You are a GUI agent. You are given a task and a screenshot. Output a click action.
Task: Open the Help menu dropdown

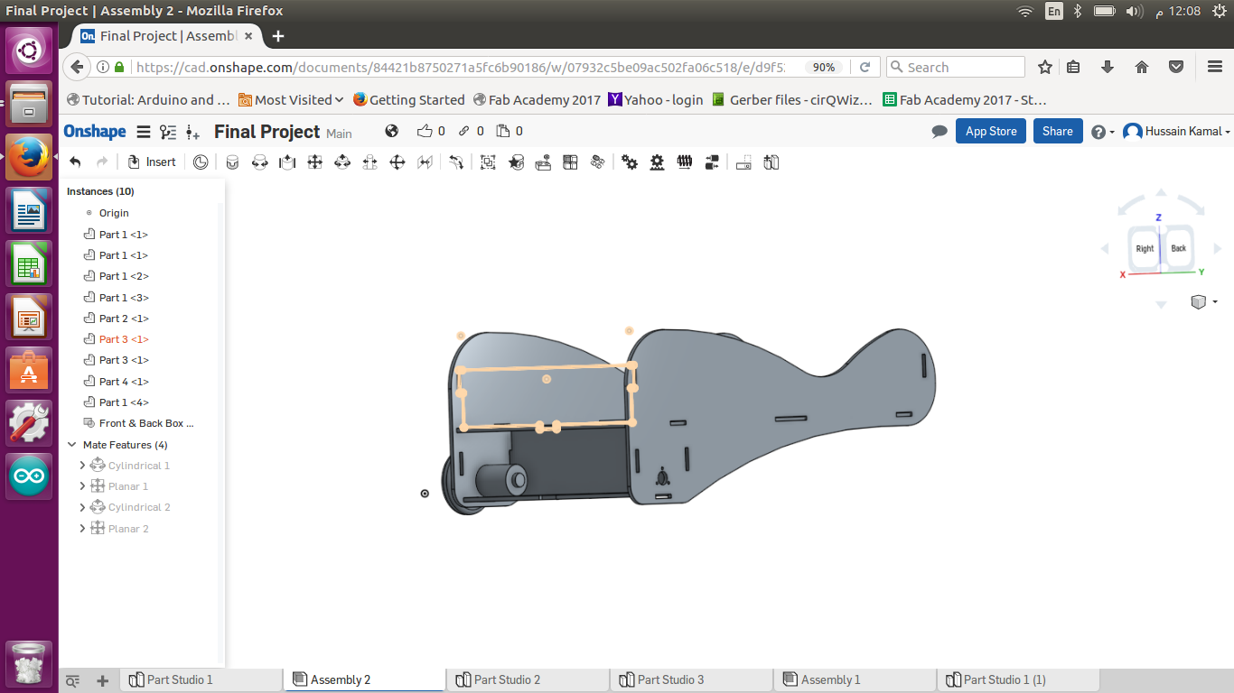pyautogui.click(x=1102, y=132)
